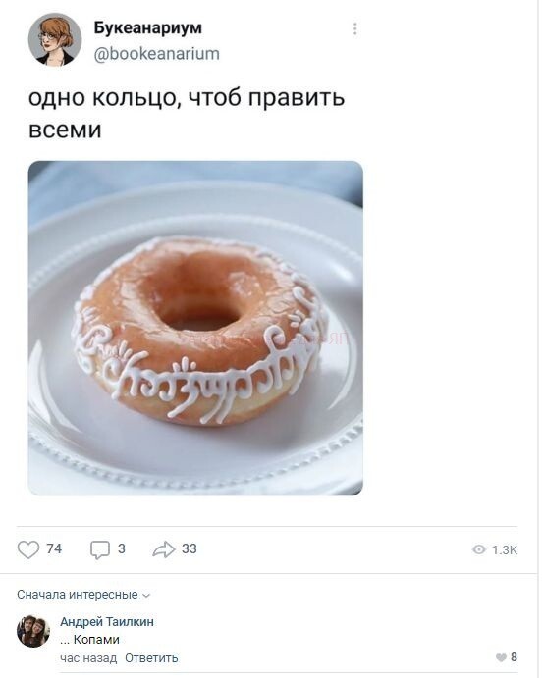543x678 pixels.
Task: Like Андрей Таилкин's comment with the heart
Action: click(501, 657)
